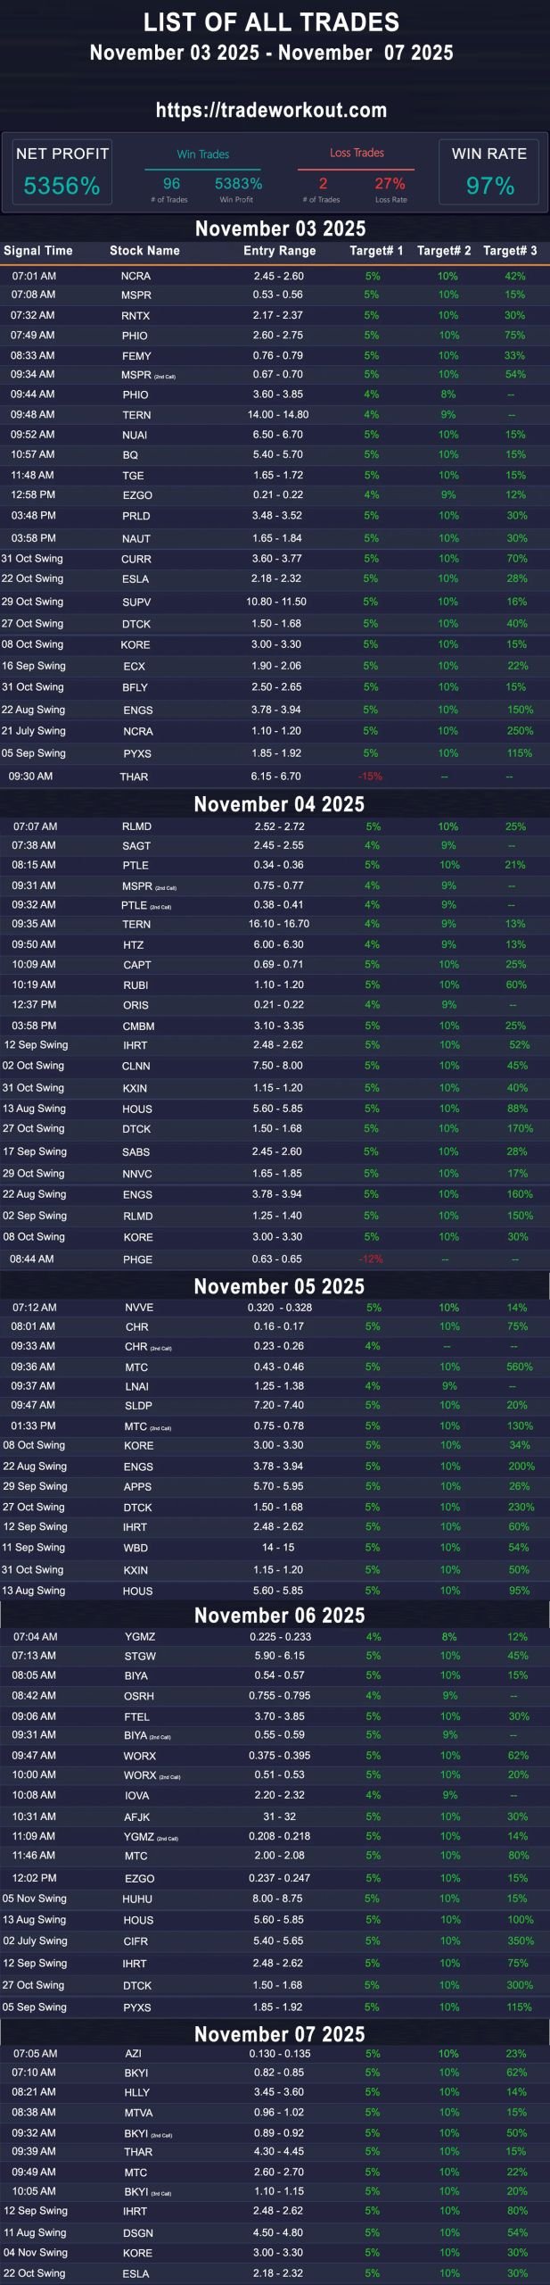The height and width of the screenshot is (2285, 550).
Task: Click the November 06 2025 section heading
Action: [279, 1616]
